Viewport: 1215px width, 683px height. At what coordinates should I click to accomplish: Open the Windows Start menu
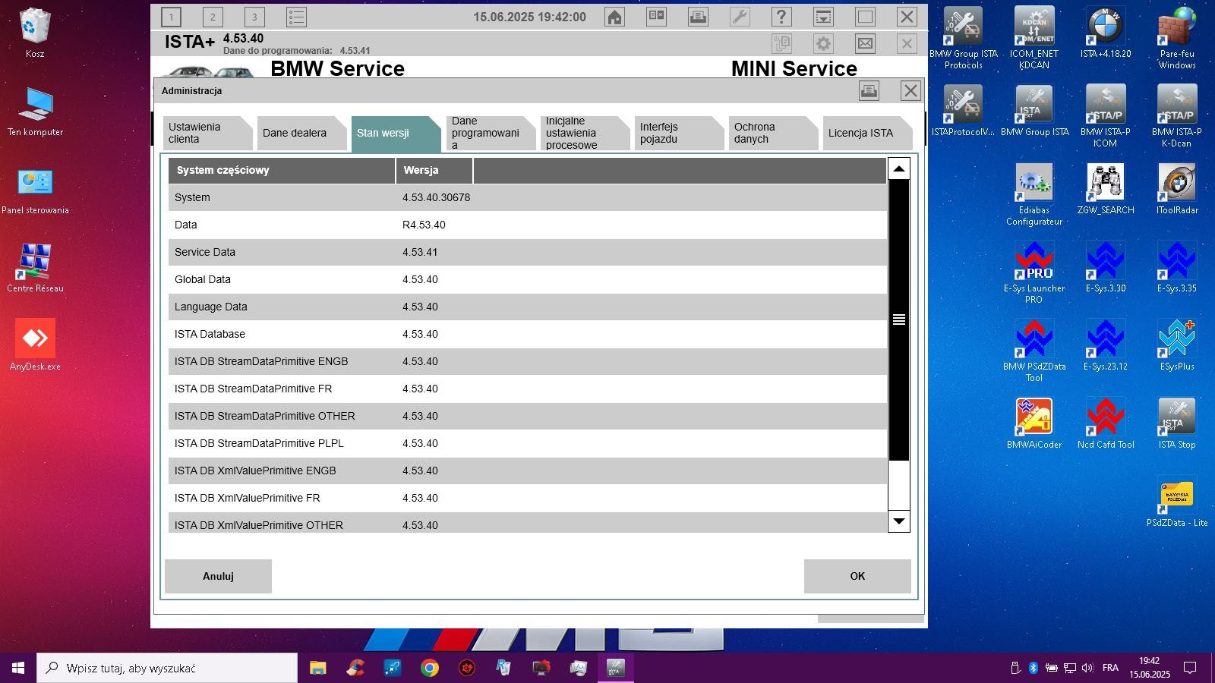pyautogui.click(x=18, y=668)
